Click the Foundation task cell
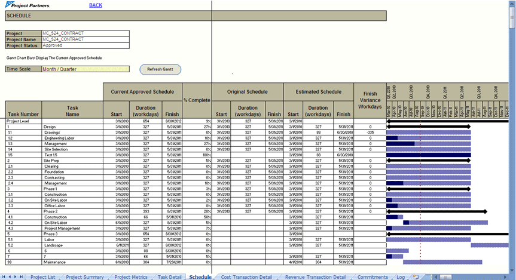 (72, 172)
